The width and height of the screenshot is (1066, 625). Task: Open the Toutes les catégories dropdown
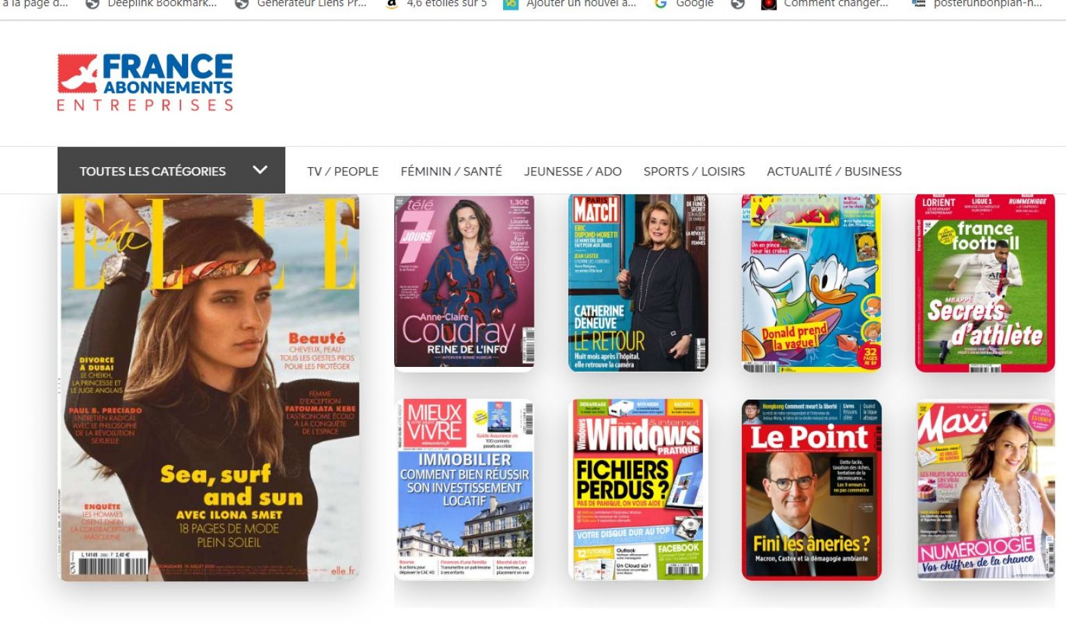pos(171,171)
